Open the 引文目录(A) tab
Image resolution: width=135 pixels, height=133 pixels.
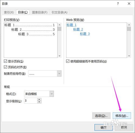pyautogui.click(x=59, y=12)
